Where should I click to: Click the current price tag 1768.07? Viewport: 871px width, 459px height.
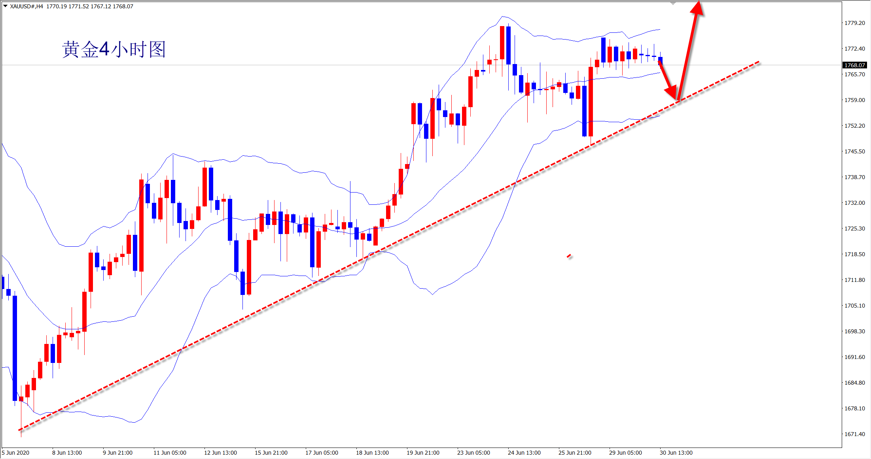tap(855, 65)
